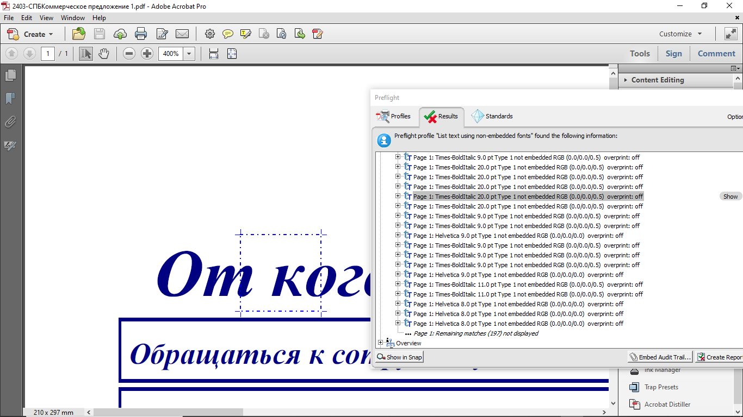The image size is (743, 417).
Task: Click the Fit Width scrolling icon
Action: [214, 54]
